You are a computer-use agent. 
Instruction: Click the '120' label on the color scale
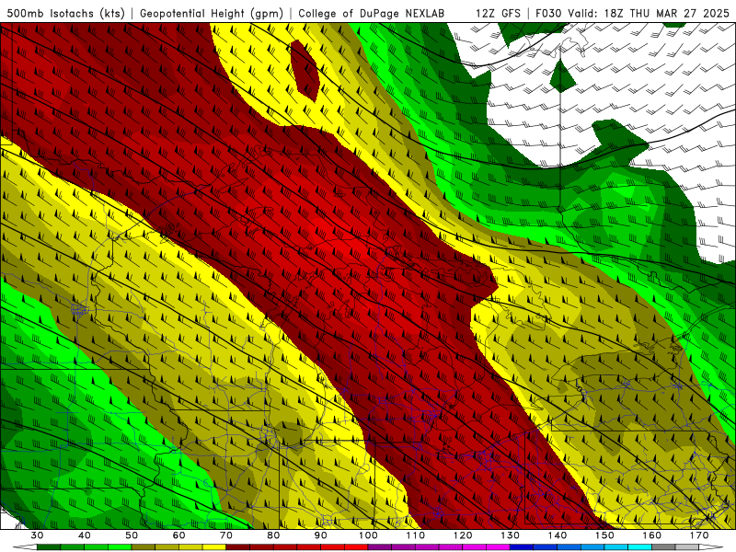pyautogui.click(x=463, y=535)
